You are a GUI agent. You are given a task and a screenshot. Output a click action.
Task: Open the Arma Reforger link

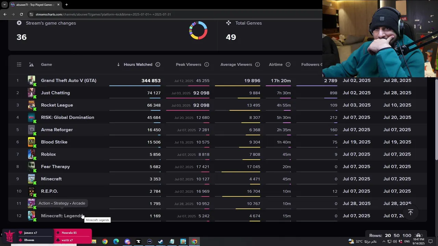tap(57, 130)
